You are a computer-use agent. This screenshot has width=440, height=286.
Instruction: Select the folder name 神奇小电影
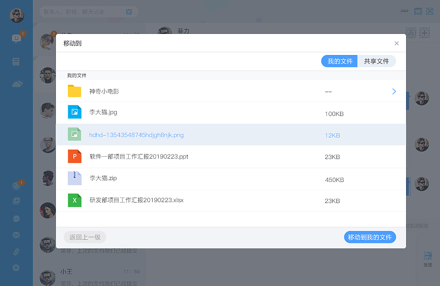[104, 92]
